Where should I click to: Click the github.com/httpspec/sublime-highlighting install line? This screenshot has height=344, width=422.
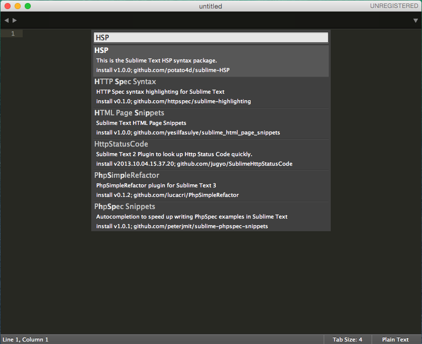[173, 101]
